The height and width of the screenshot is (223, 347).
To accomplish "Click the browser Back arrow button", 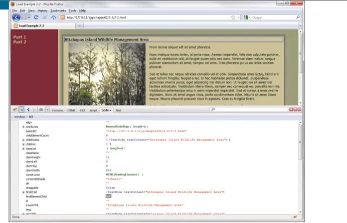I will point(16,17).
